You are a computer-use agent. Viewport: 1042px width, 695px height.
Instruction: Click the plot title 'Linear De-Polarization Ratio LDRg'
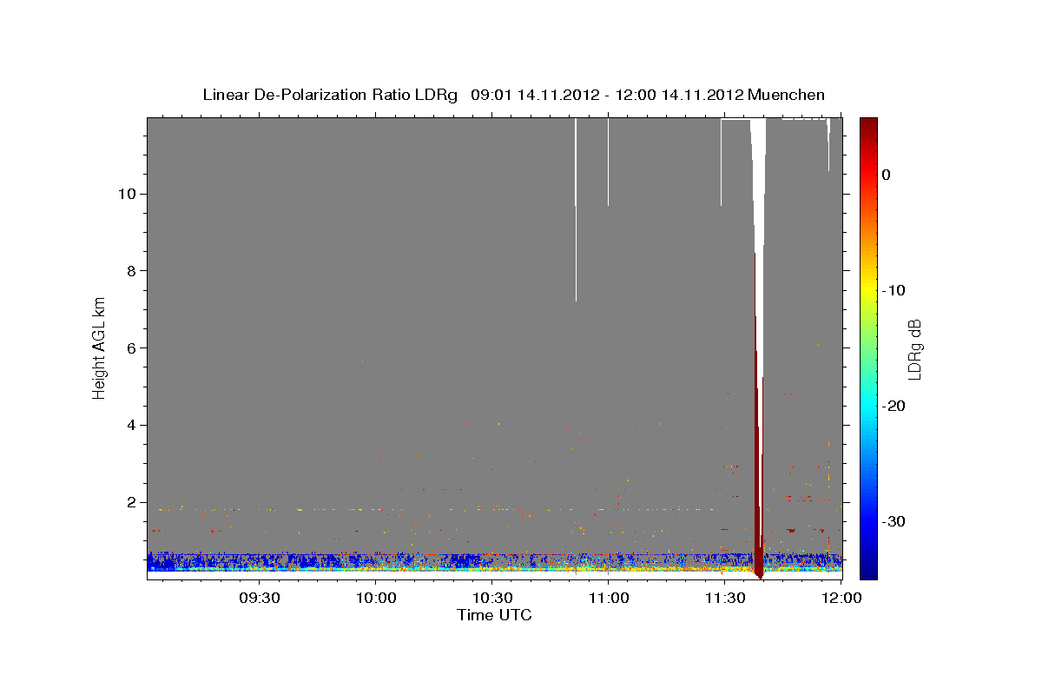pyautogui.click(x=330, y=95)
